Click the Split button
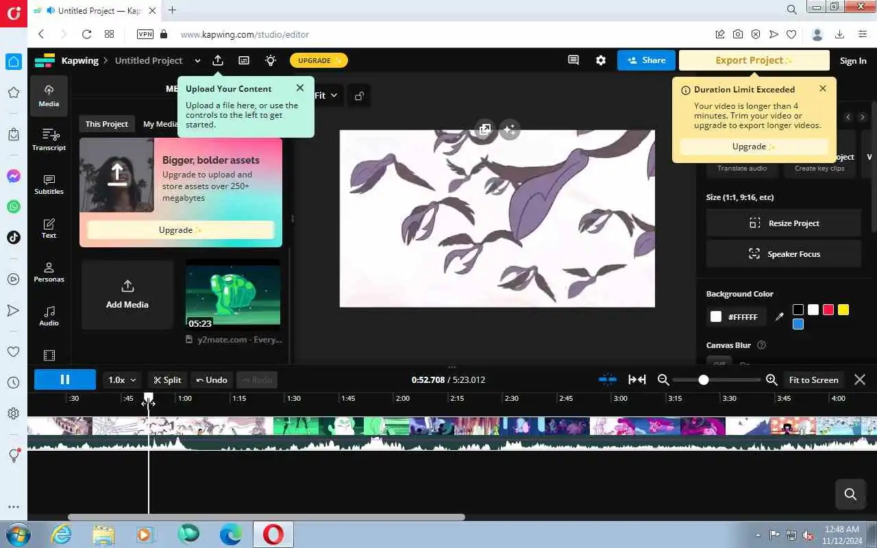The image size is (877, 548). [168, 379]
